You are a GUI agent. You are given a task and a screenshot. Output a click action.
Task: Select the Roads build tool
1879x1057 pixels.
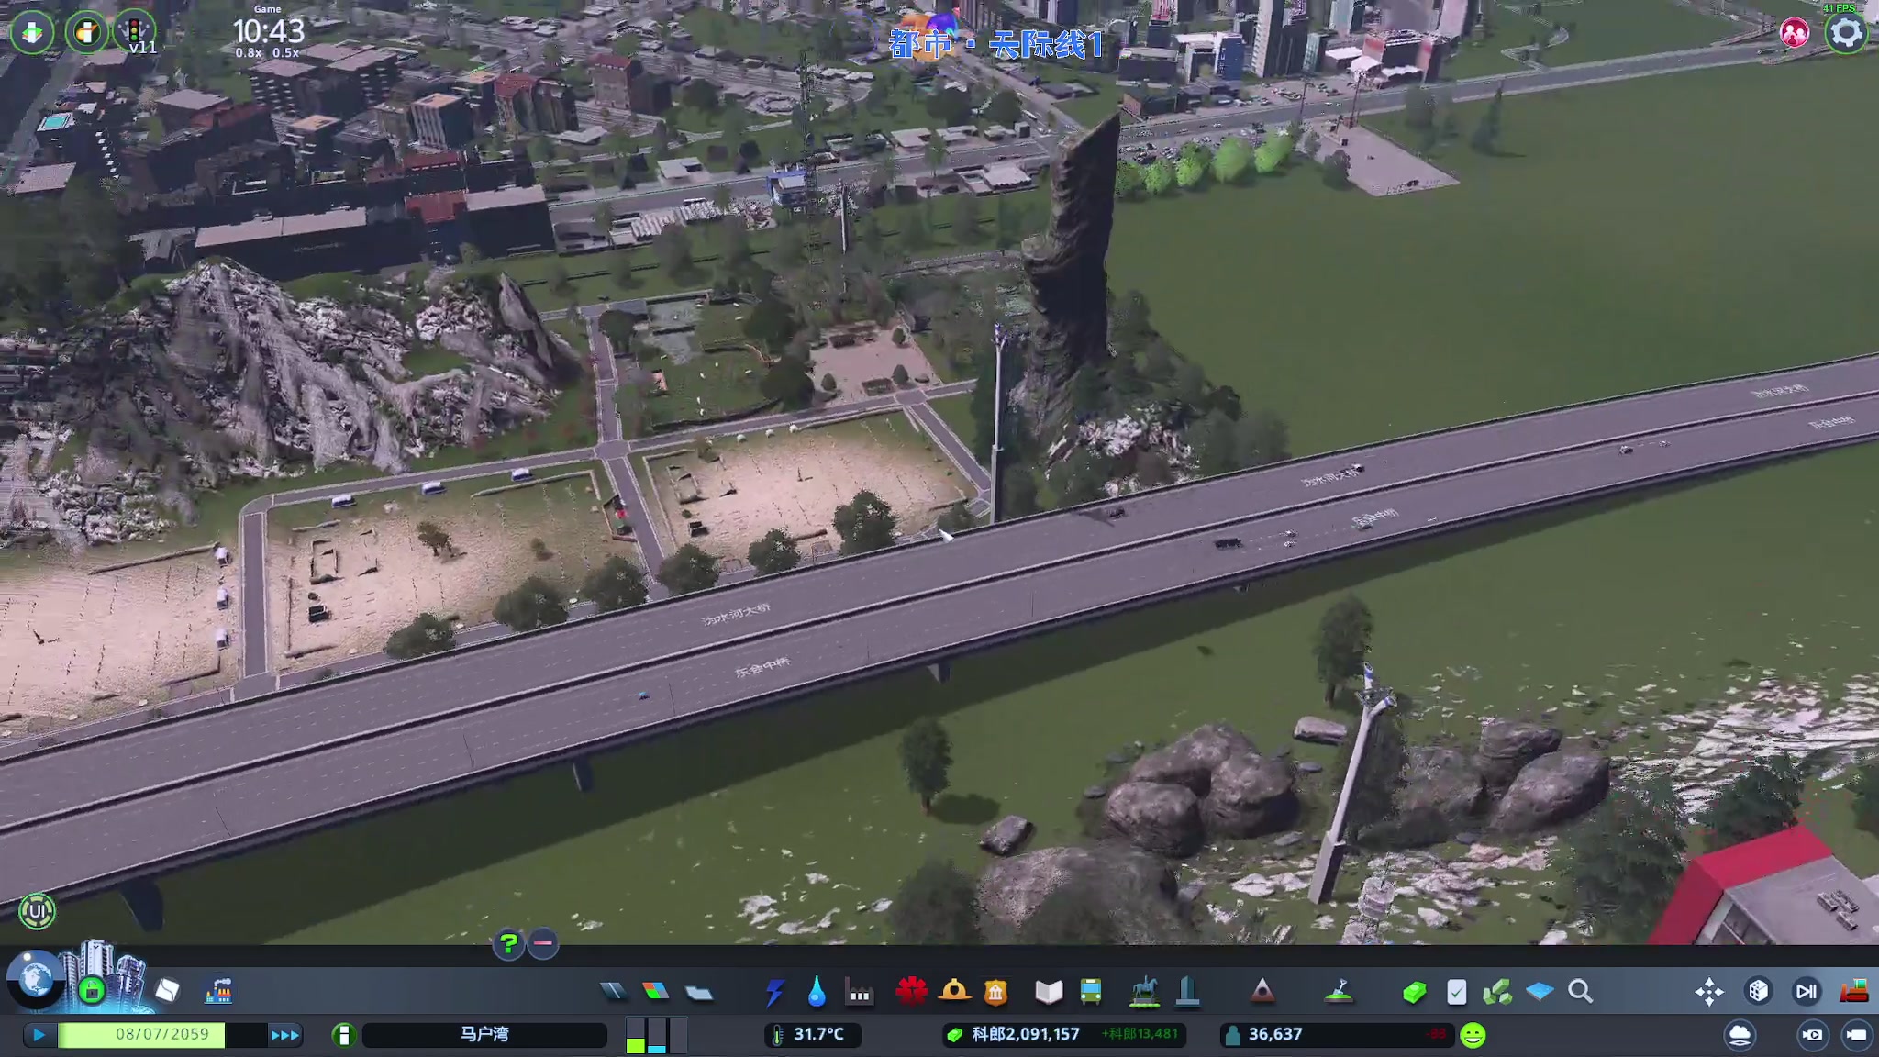point(613,991)
